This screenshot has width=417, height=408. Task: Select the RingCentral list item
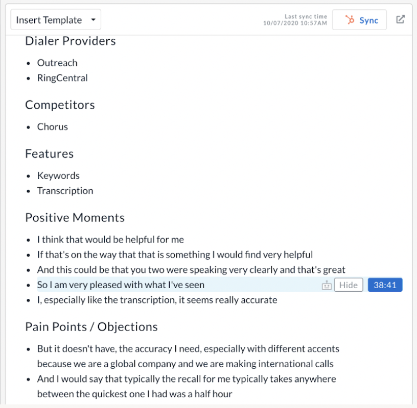coord(62,78)
